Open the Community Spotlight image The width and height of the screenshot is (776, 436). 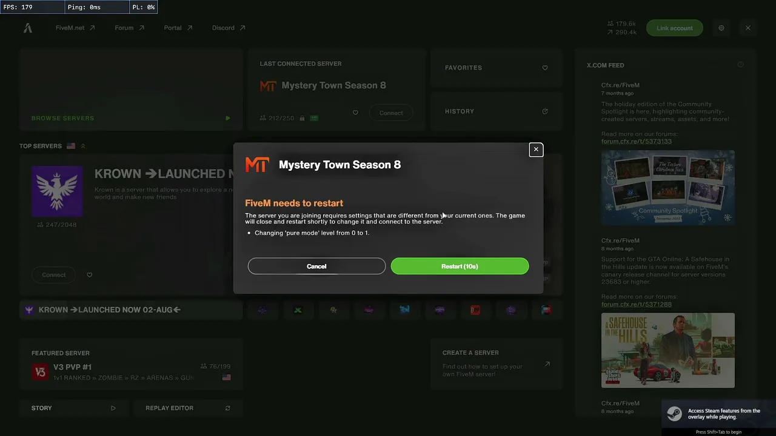668,188
